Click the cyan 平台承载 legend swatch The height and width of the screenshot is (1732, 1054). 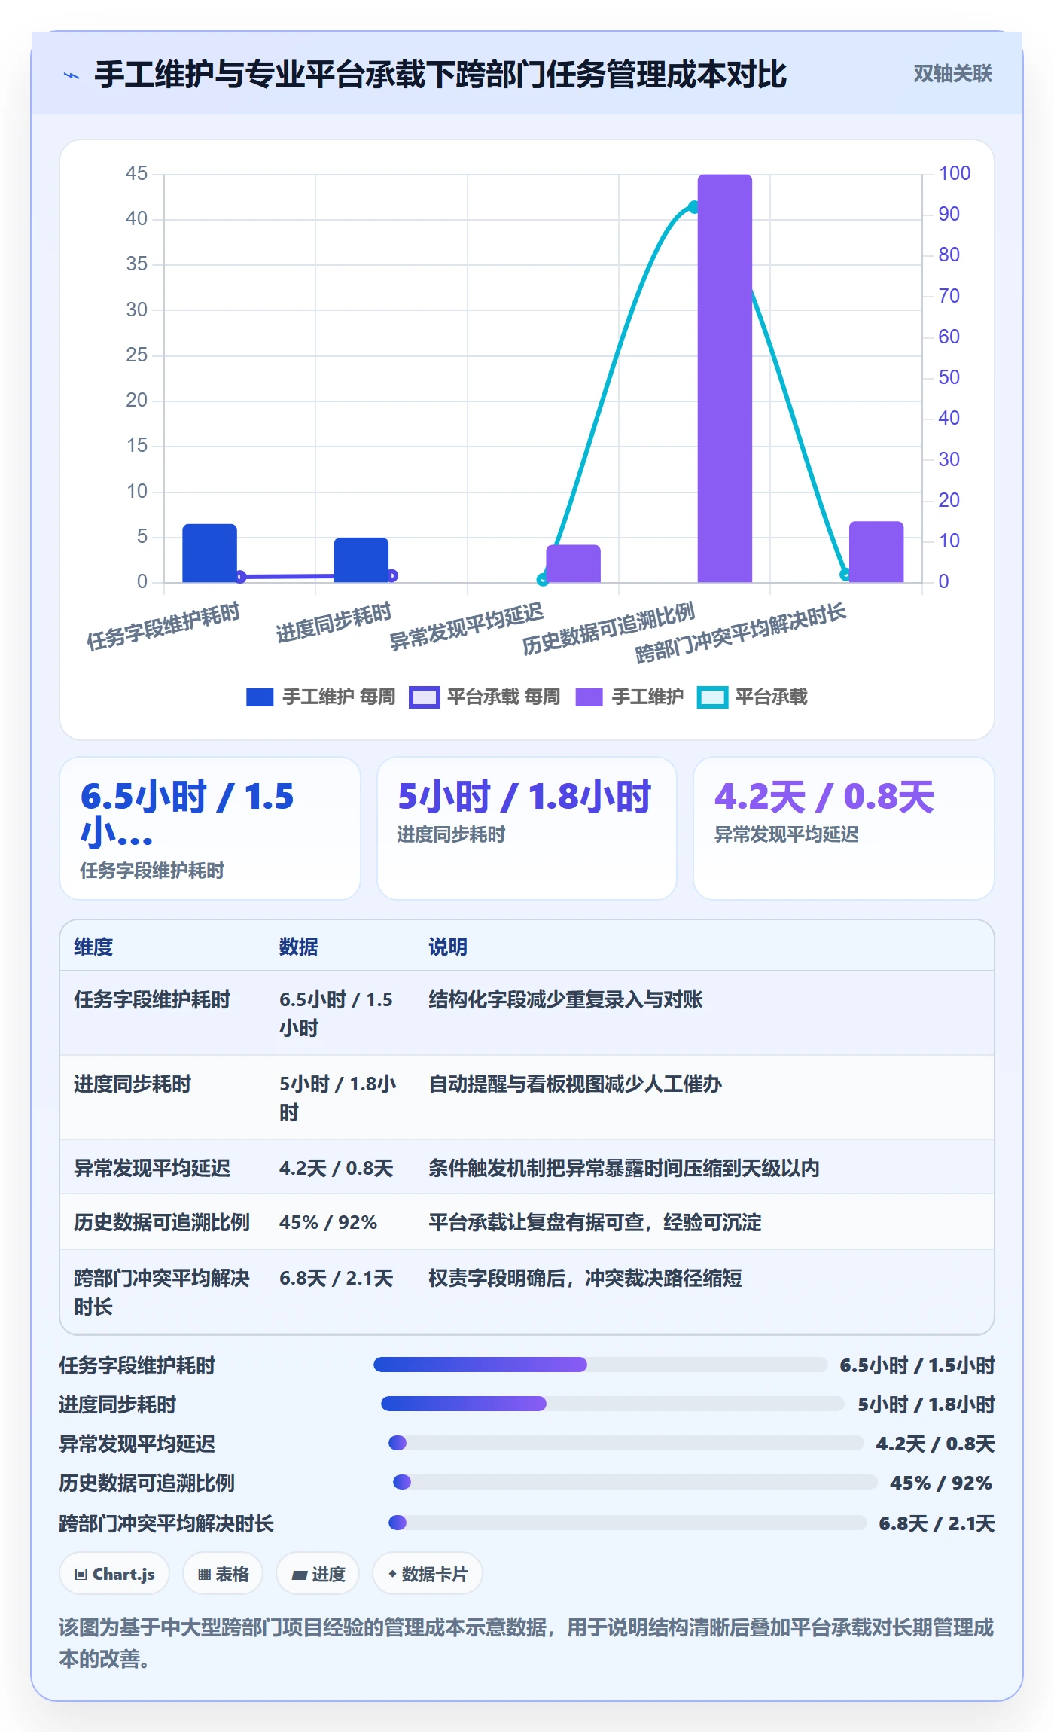click(x=712, y=697)
